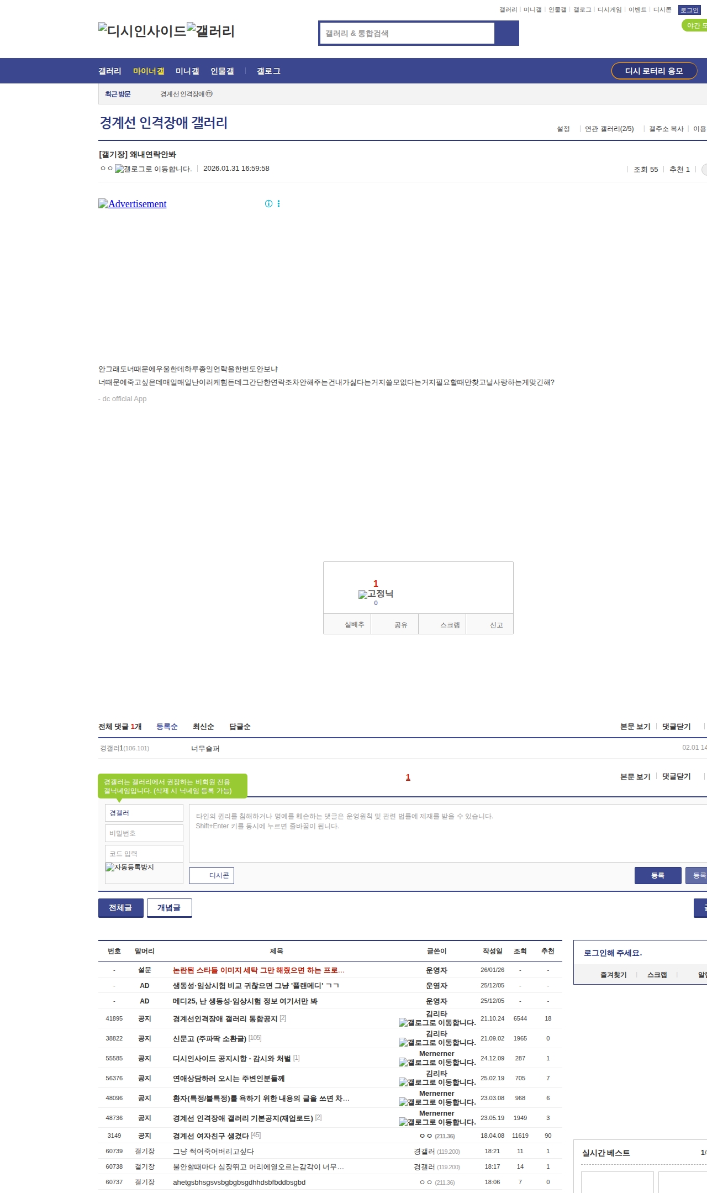Open the gallog icon on post row 48736
The width and height of the screenshot is (707, 1193).
[x=437, y=1122]
